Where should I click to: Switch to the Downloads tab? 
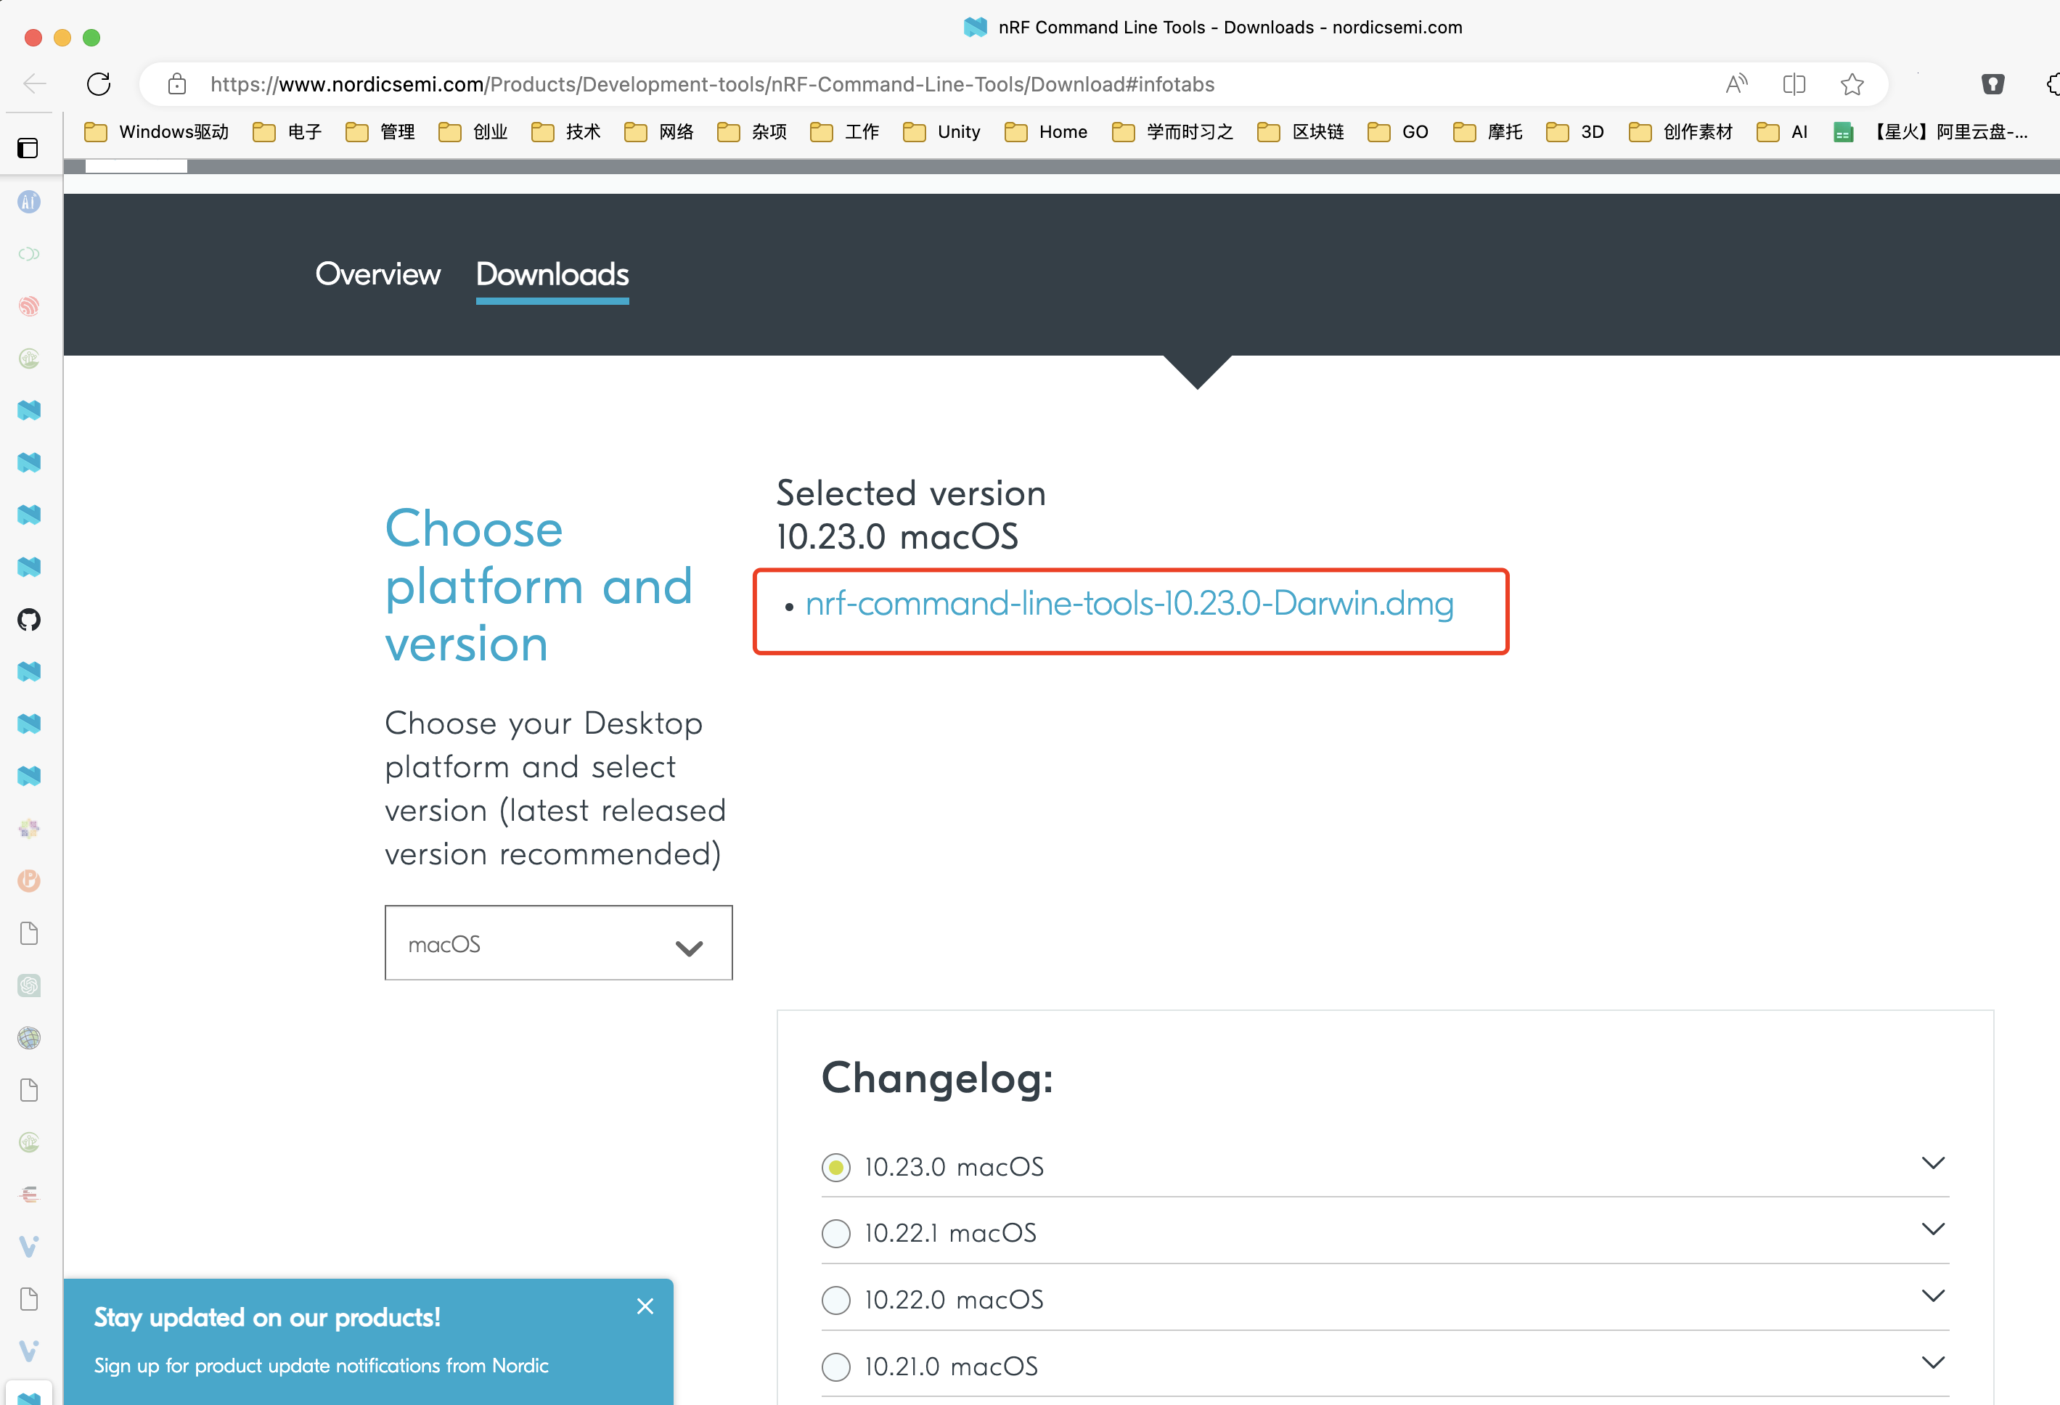(552, 275)
